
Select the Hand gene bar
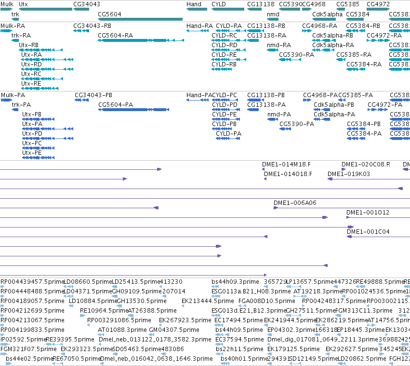point(197,9)
